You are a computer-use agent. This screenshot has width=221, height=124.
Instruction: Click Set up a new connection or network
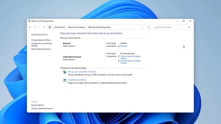tap(82, 72)
